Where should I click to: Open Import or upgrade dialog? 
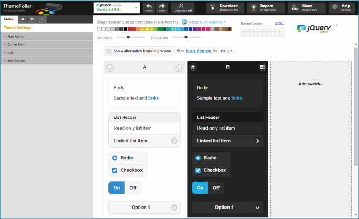[x=266, y=7]
